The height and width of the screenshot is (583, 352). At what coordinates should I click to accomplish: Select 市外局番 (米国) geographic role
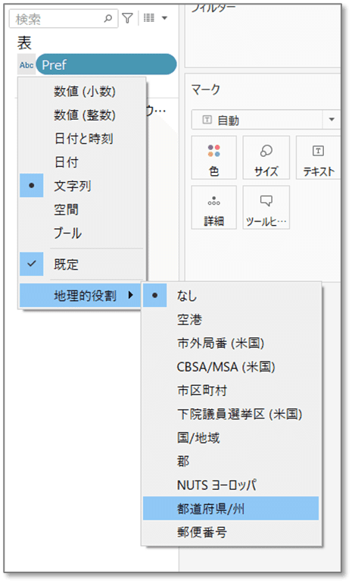pyautogui.click(x=231, y=343)
